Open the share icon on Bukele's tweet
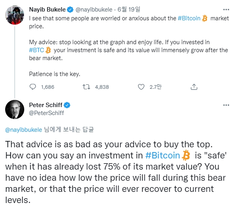The width and height of the screenshot is (230, 207). pyautogui.click(x=194, y=87)
